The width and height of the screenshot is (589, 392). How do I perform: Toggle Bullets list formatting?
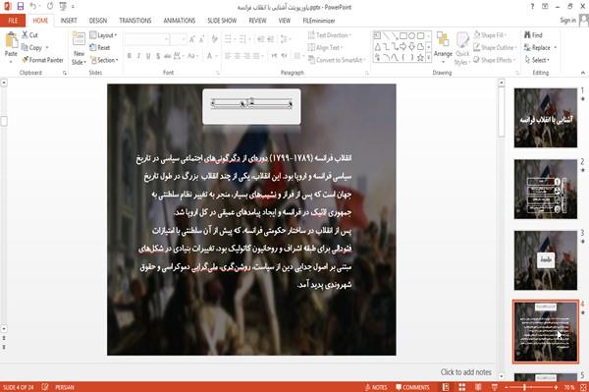(228, 39)
